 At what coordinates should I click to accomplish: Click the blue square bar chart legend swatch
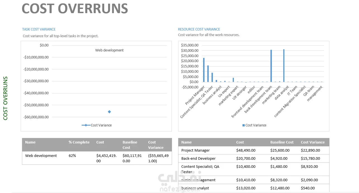[244, 125]
